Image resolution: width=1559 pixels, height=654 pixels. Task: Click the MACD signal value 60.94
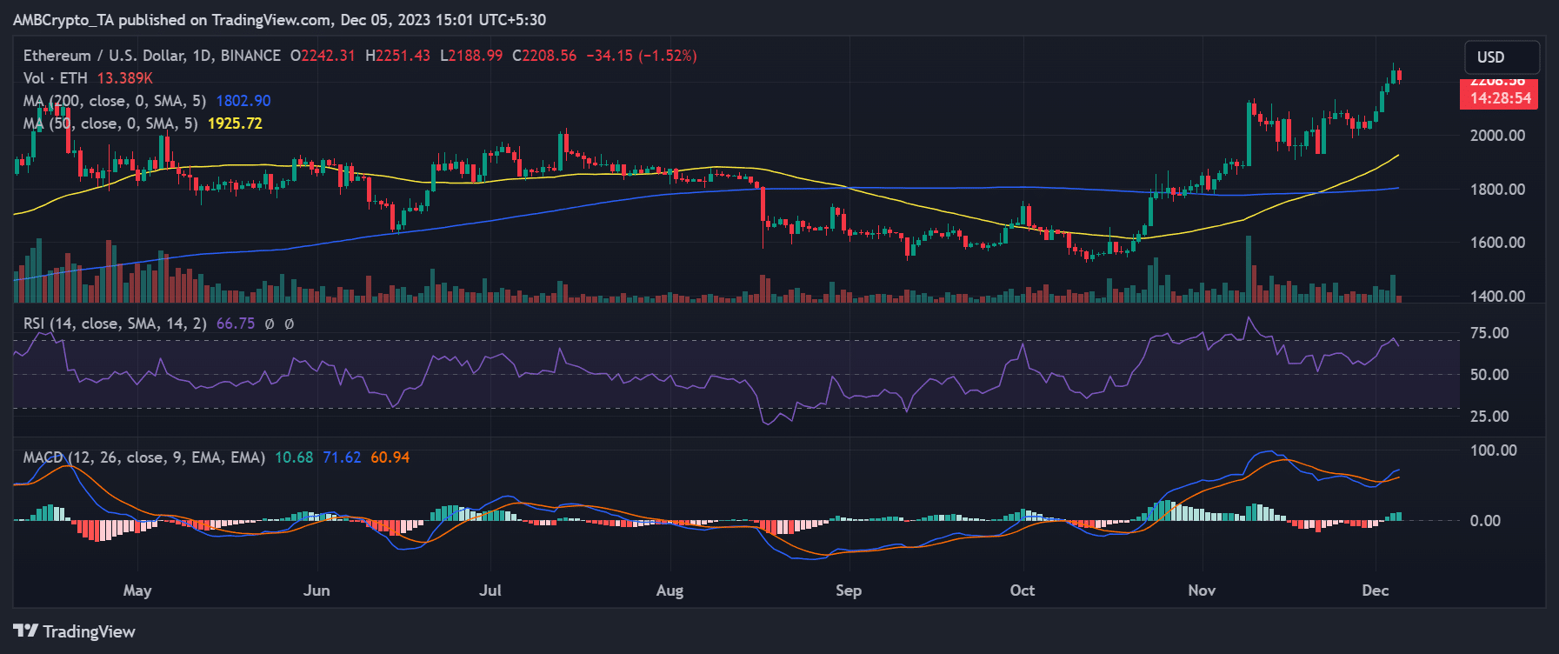pyautogui.click(x=390, y=457)
